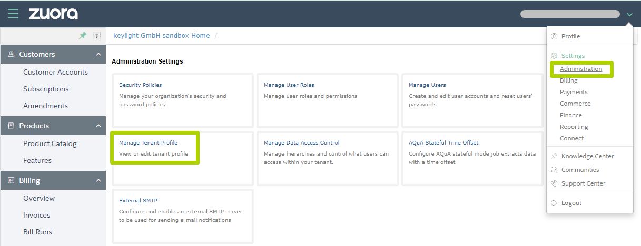Toggle the sidebar pin icon
This screenshot has width=641, height=246.
point(83,35)
